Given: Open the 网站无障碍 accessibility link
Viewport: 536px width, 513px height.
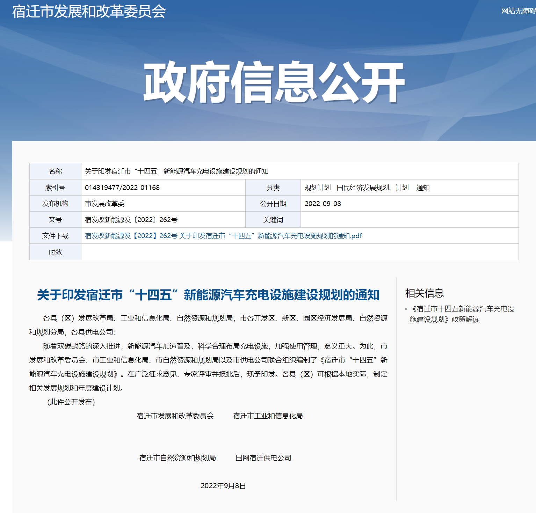Looking at the screenshot, I should click(x=518, y=11).
